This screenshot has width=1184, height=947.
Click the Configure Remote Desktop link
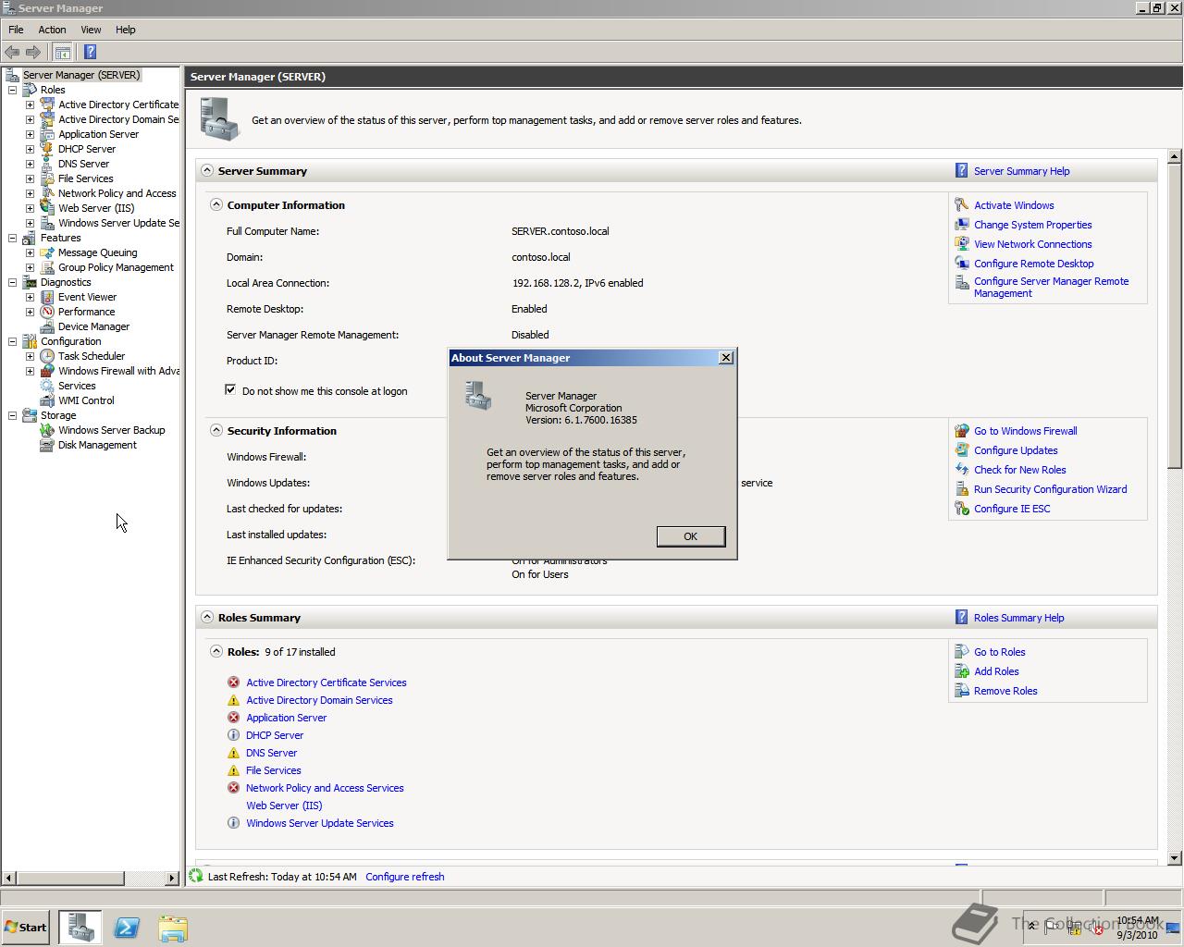coord(1033,264)
